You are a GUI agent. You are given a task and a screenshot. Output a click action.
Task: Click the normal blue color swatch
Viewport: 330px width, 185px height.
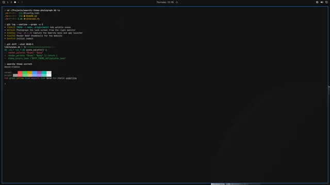35,72
